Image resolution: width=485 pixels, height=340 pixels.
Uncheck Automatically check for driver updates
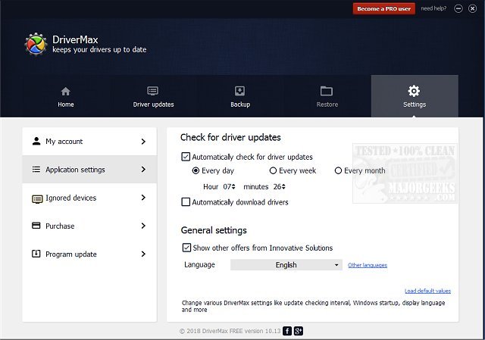(186, 157)
